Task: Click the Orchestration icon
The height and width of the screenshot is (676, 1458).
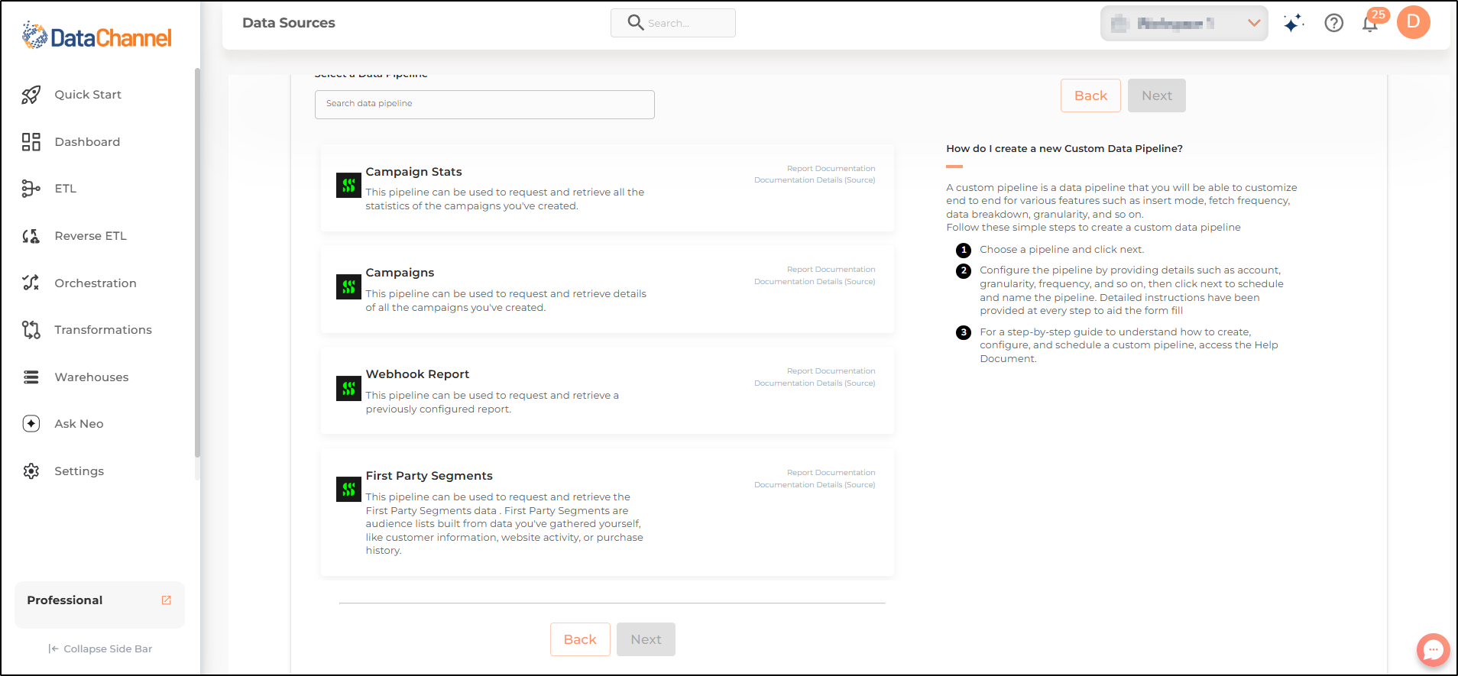Action: point(31,283)
